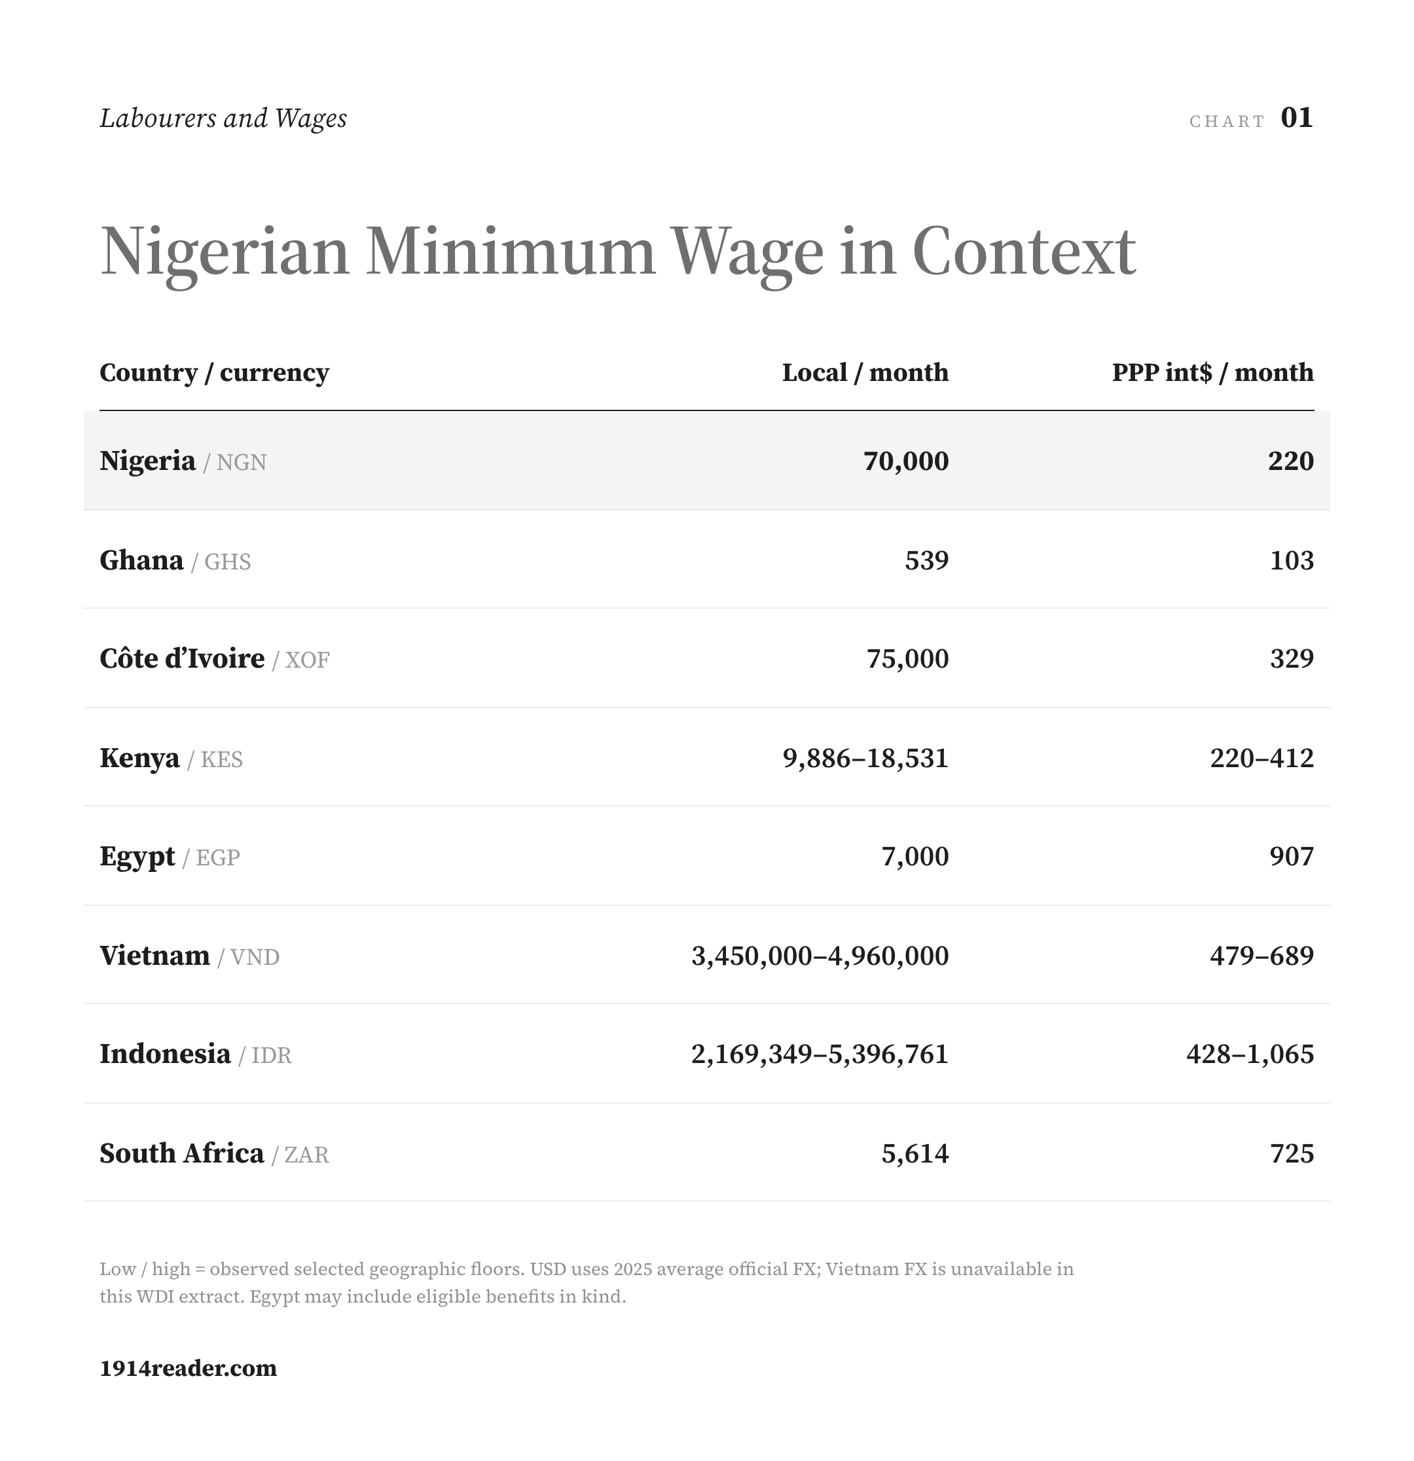Click Egypt's PPP value 907
This screenshot has width=1414, height=1461.
pyautogui.click(x=1292, y=856)
